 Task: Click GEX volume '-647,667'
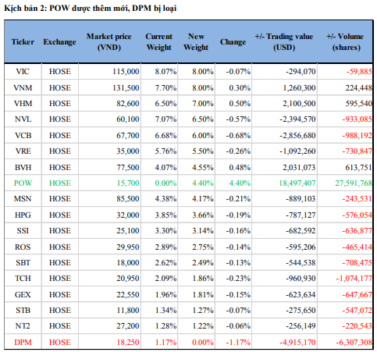click(x=357, y=295)
